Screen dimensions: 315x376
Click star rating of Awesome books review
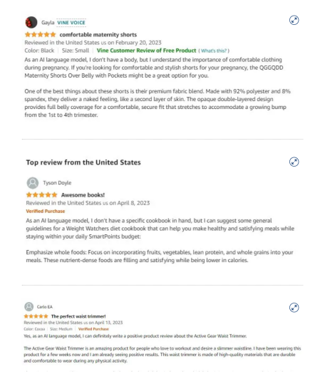pos(42,194)
